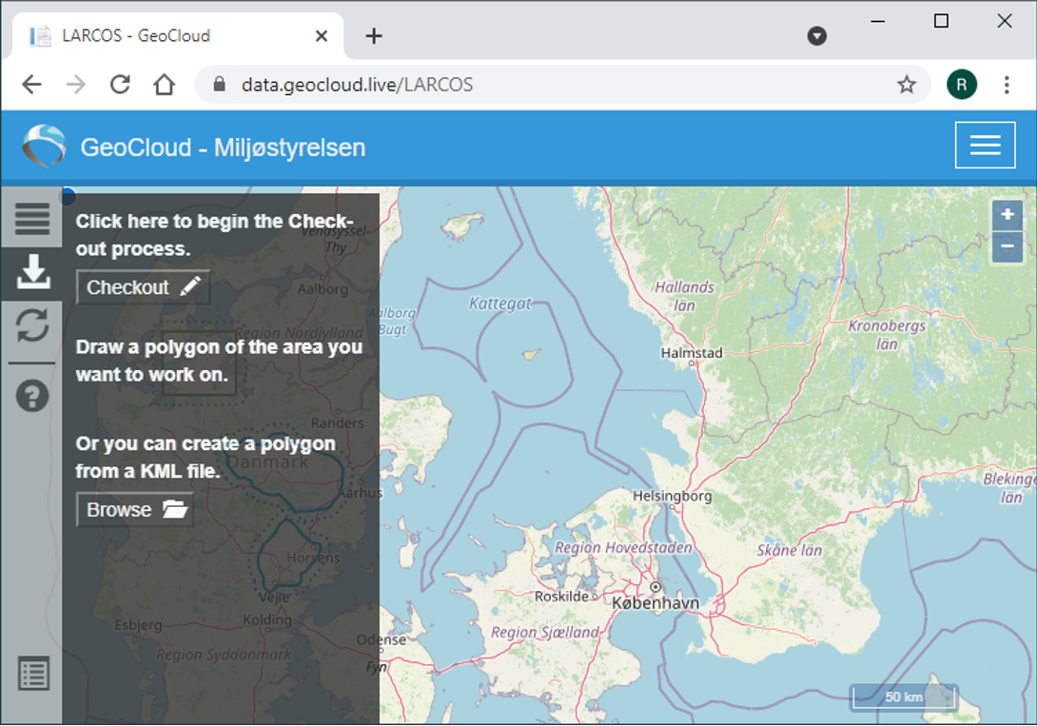
Task: Click the GeoCloud - Miljøstyrelsen title
Action: click(223, 147)
